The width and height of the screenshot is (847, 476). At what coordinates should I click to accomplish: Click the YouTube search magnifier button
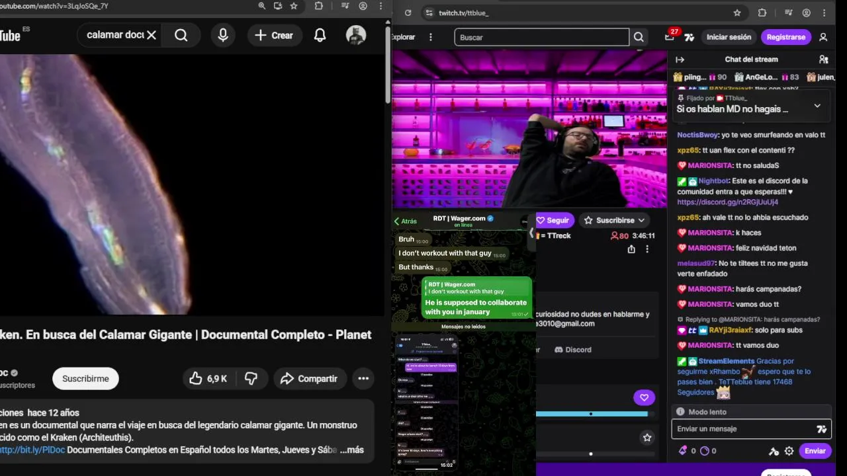(181, 35)
